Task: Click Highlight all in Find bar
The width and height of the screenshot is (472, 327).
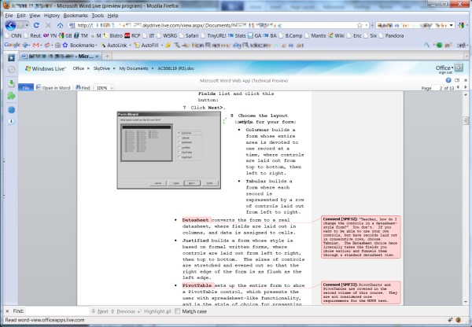Action: pos(154,311)
